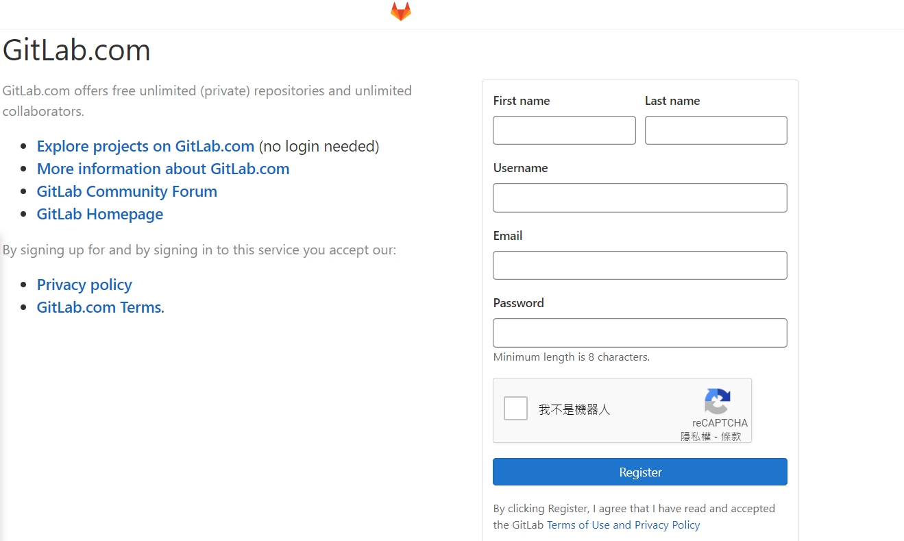
Task: Visit the GitLab Community Forum link
Action: 127,191
